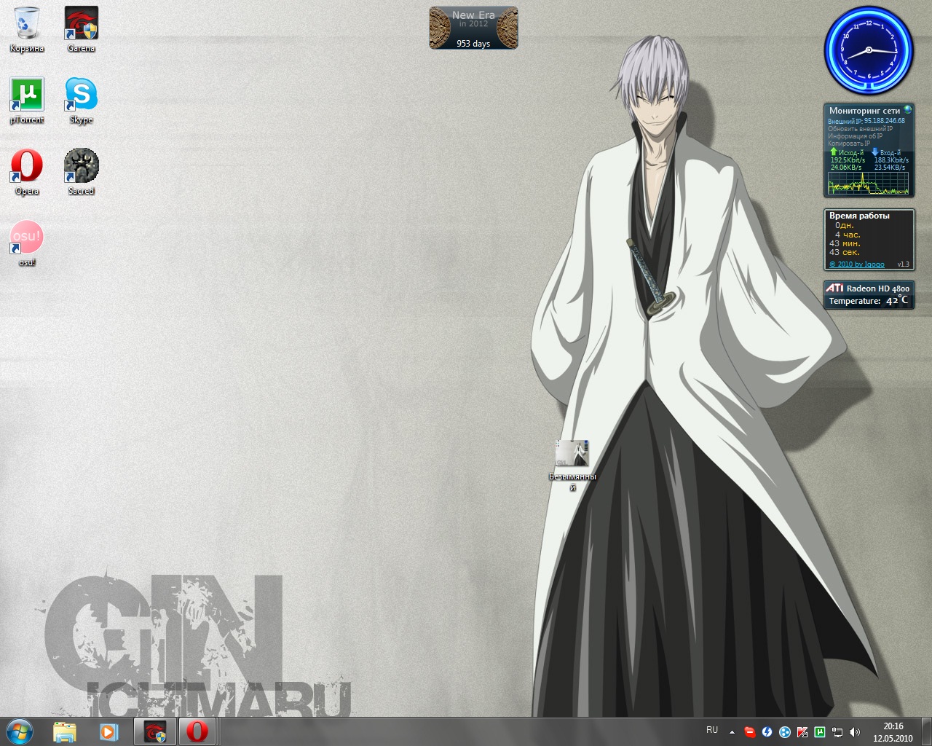Open the Opera desktop shortcut
The image size is (932, 746).
pos(27,167)
